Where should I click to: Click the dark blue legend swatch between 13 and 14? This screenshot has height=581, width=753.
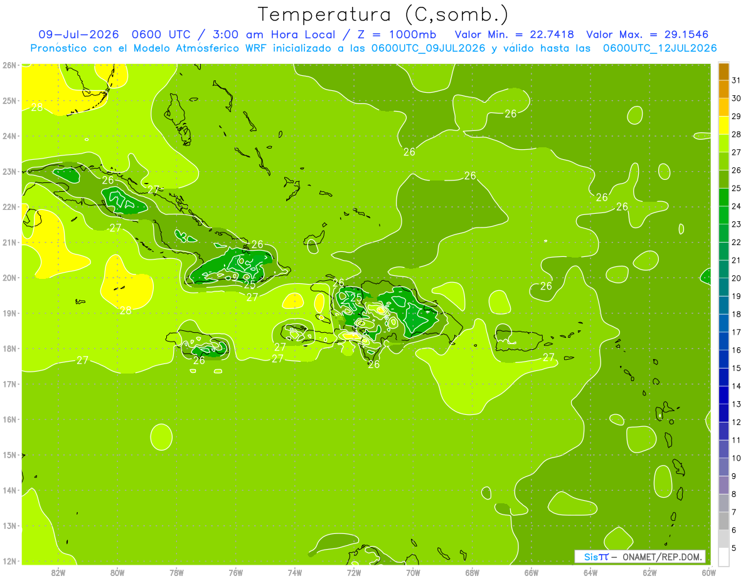[724, 395]
